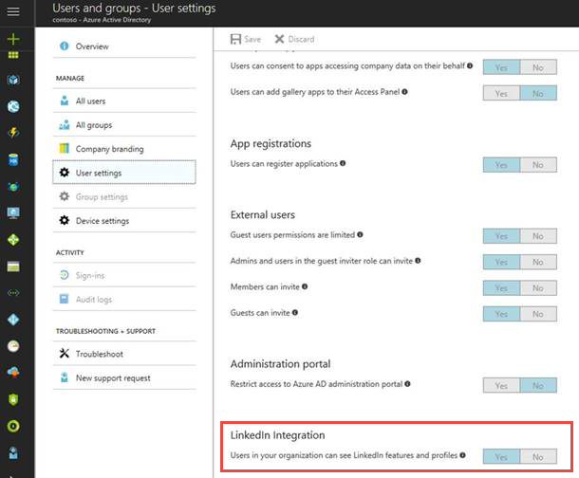Click the green plus New resource icon

pyautogui.click(x=13, y=39)
